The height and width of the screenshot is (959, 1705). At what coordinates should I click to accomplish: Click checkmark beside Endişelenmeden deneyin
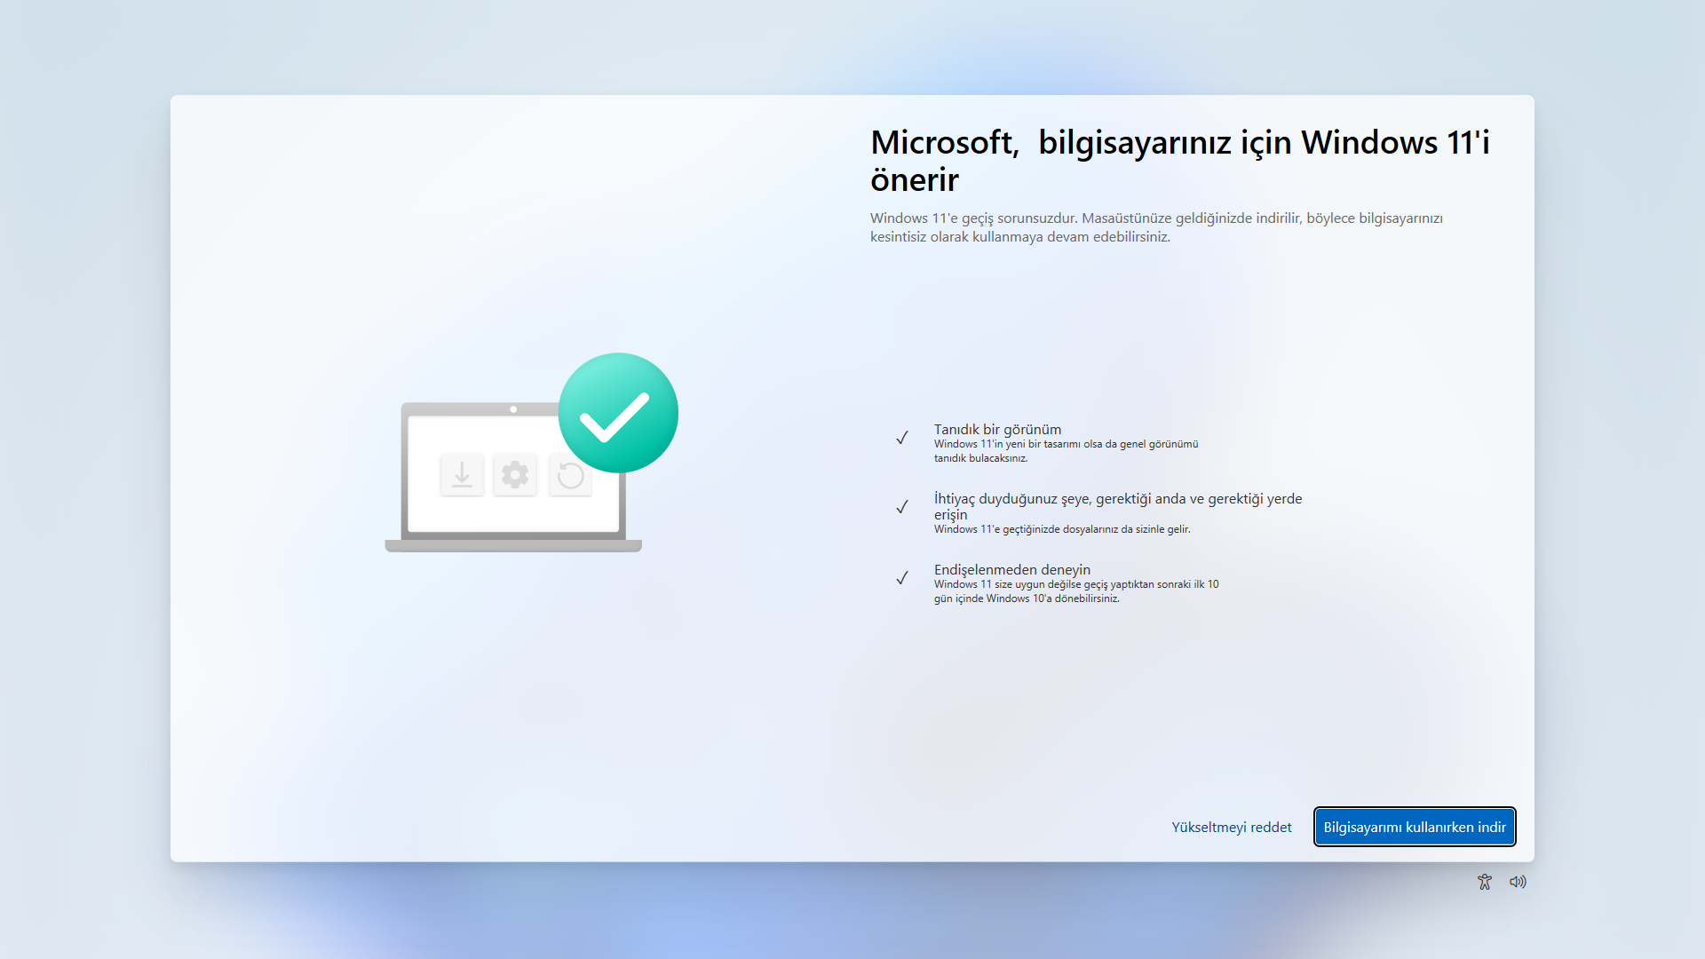pos(901,578)
